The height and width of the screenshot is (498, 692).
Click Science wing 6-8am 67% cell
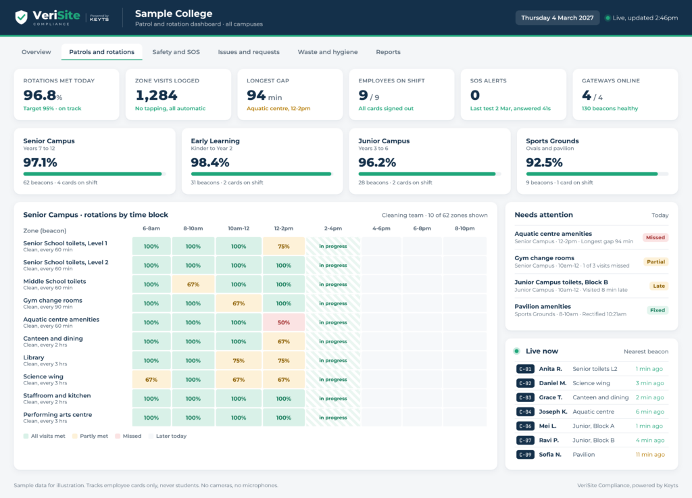[151, 379]
